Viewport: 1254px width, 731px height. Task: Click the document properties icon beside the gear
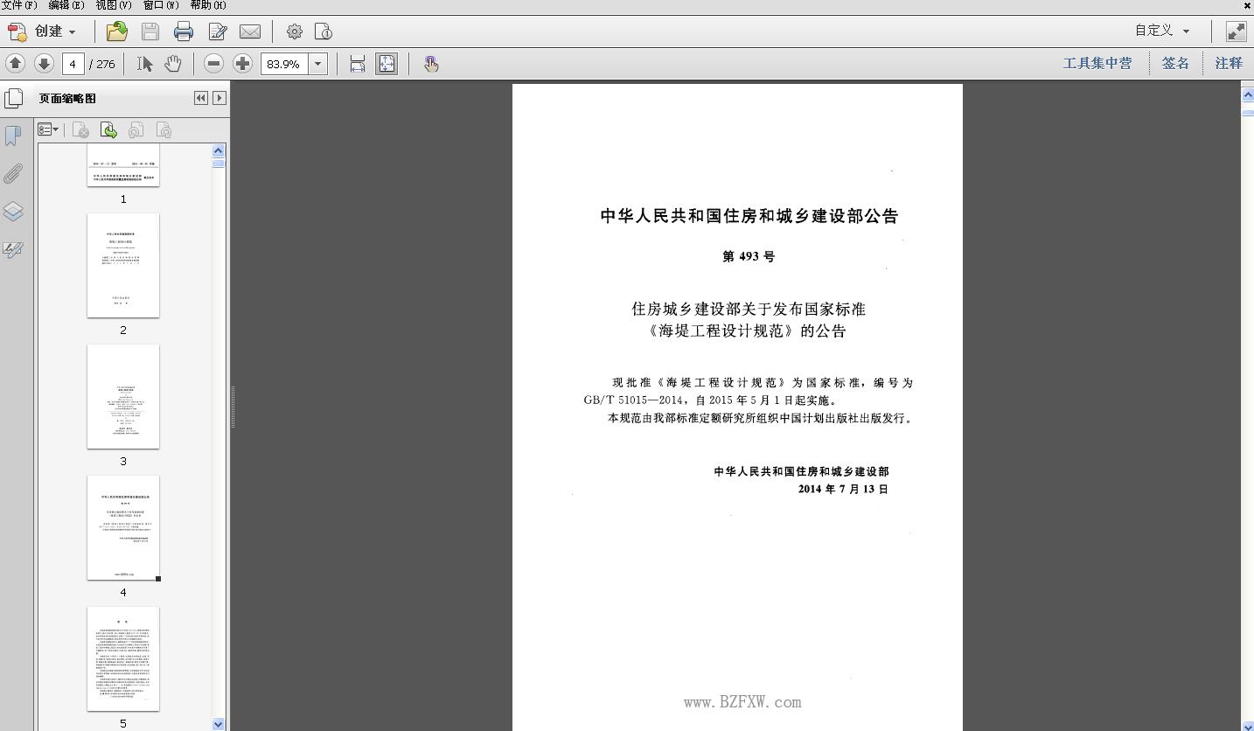pos(324,31)
